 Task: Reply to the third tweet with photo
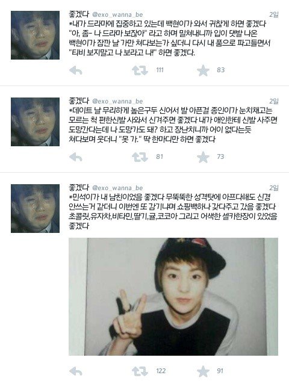click(x=76, y=371)
